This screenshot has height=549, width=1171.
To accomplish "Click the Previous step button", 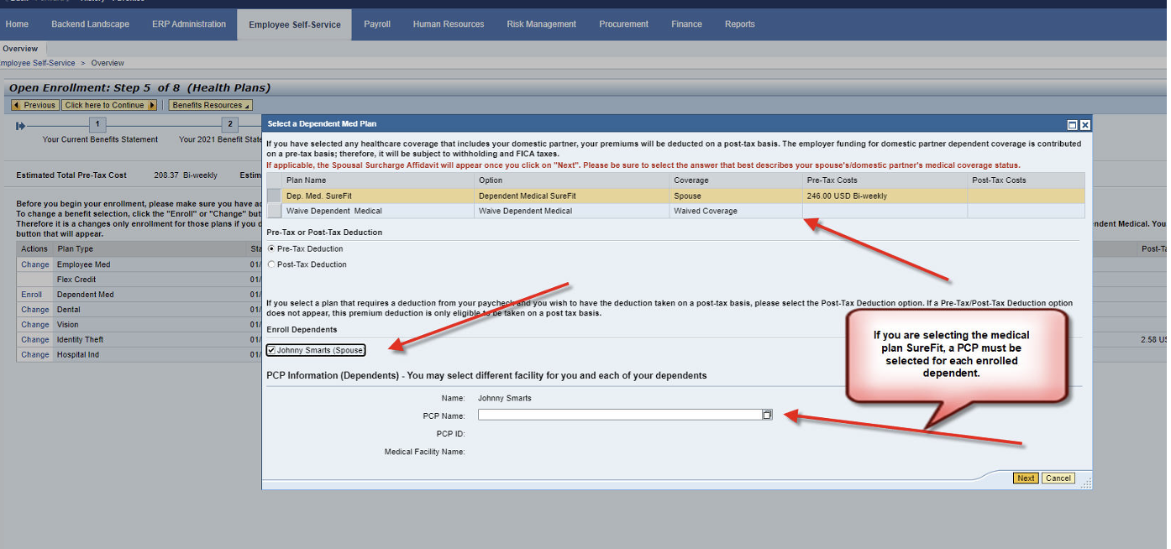I will point(34,106).
